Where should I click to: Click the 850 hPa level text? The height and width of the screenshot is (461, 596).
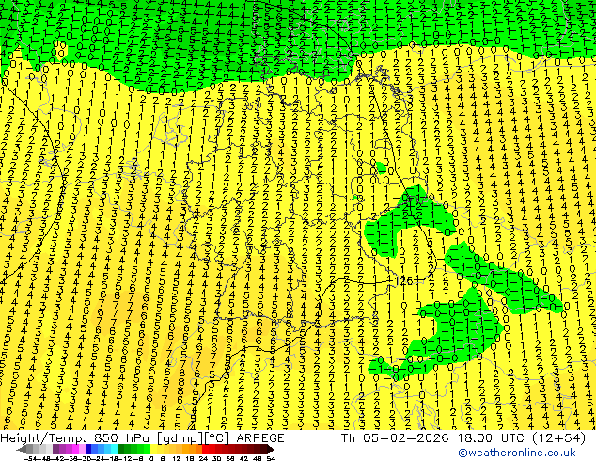pyautogui.click(x=123, y=438)
